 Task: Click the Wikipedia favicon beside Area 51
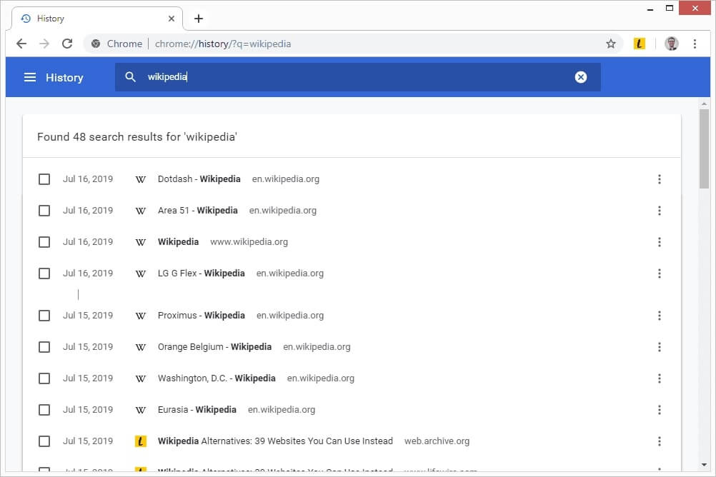point(141,211)
